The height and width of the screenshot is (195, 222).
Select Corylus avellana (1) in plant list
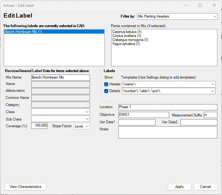tap(126, 36)
